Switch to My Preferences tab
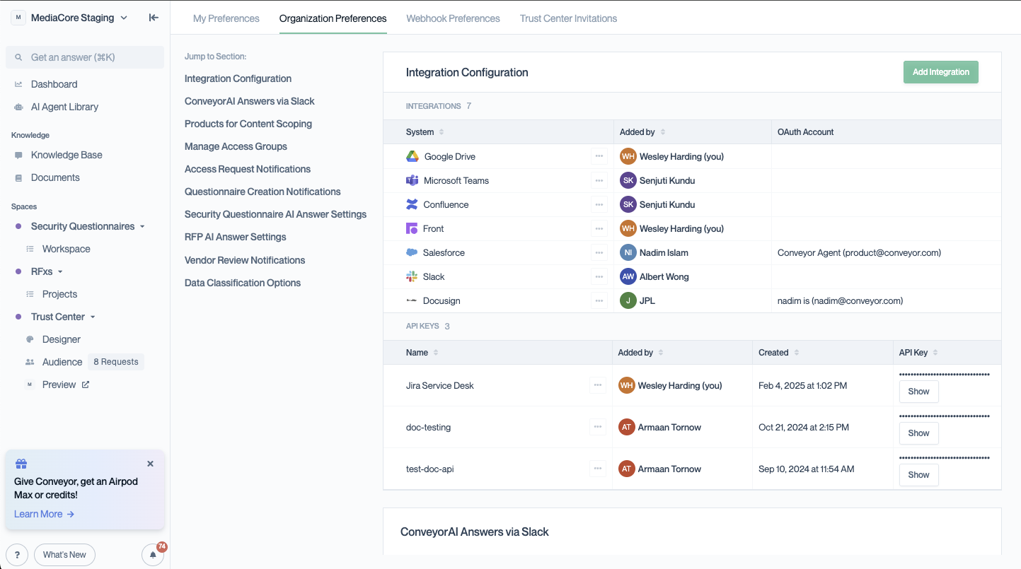 coord(226,18)
